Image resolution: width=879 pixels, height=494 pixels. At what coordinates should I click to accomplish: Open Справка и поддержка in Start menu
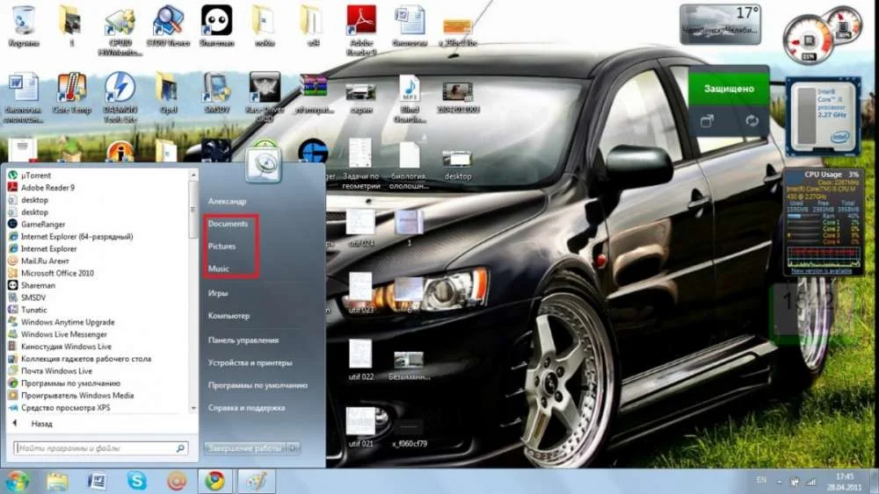pos(247,407)
